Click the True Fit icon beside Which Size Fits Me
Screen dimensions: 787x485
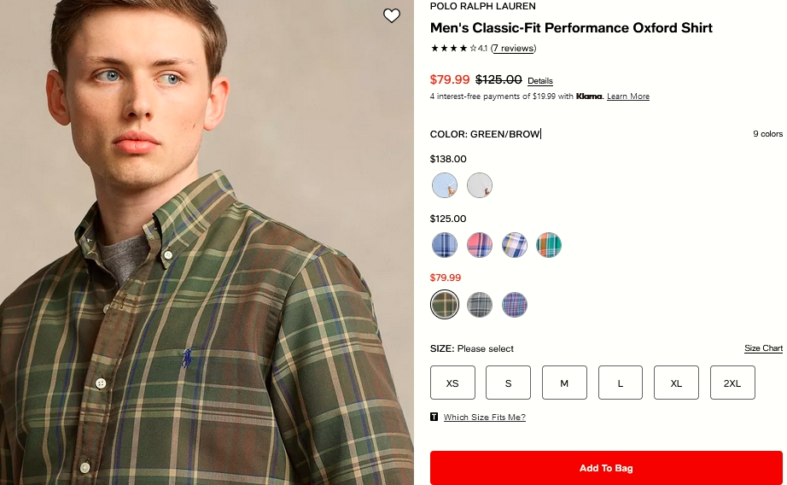click(x=434, y=418)
